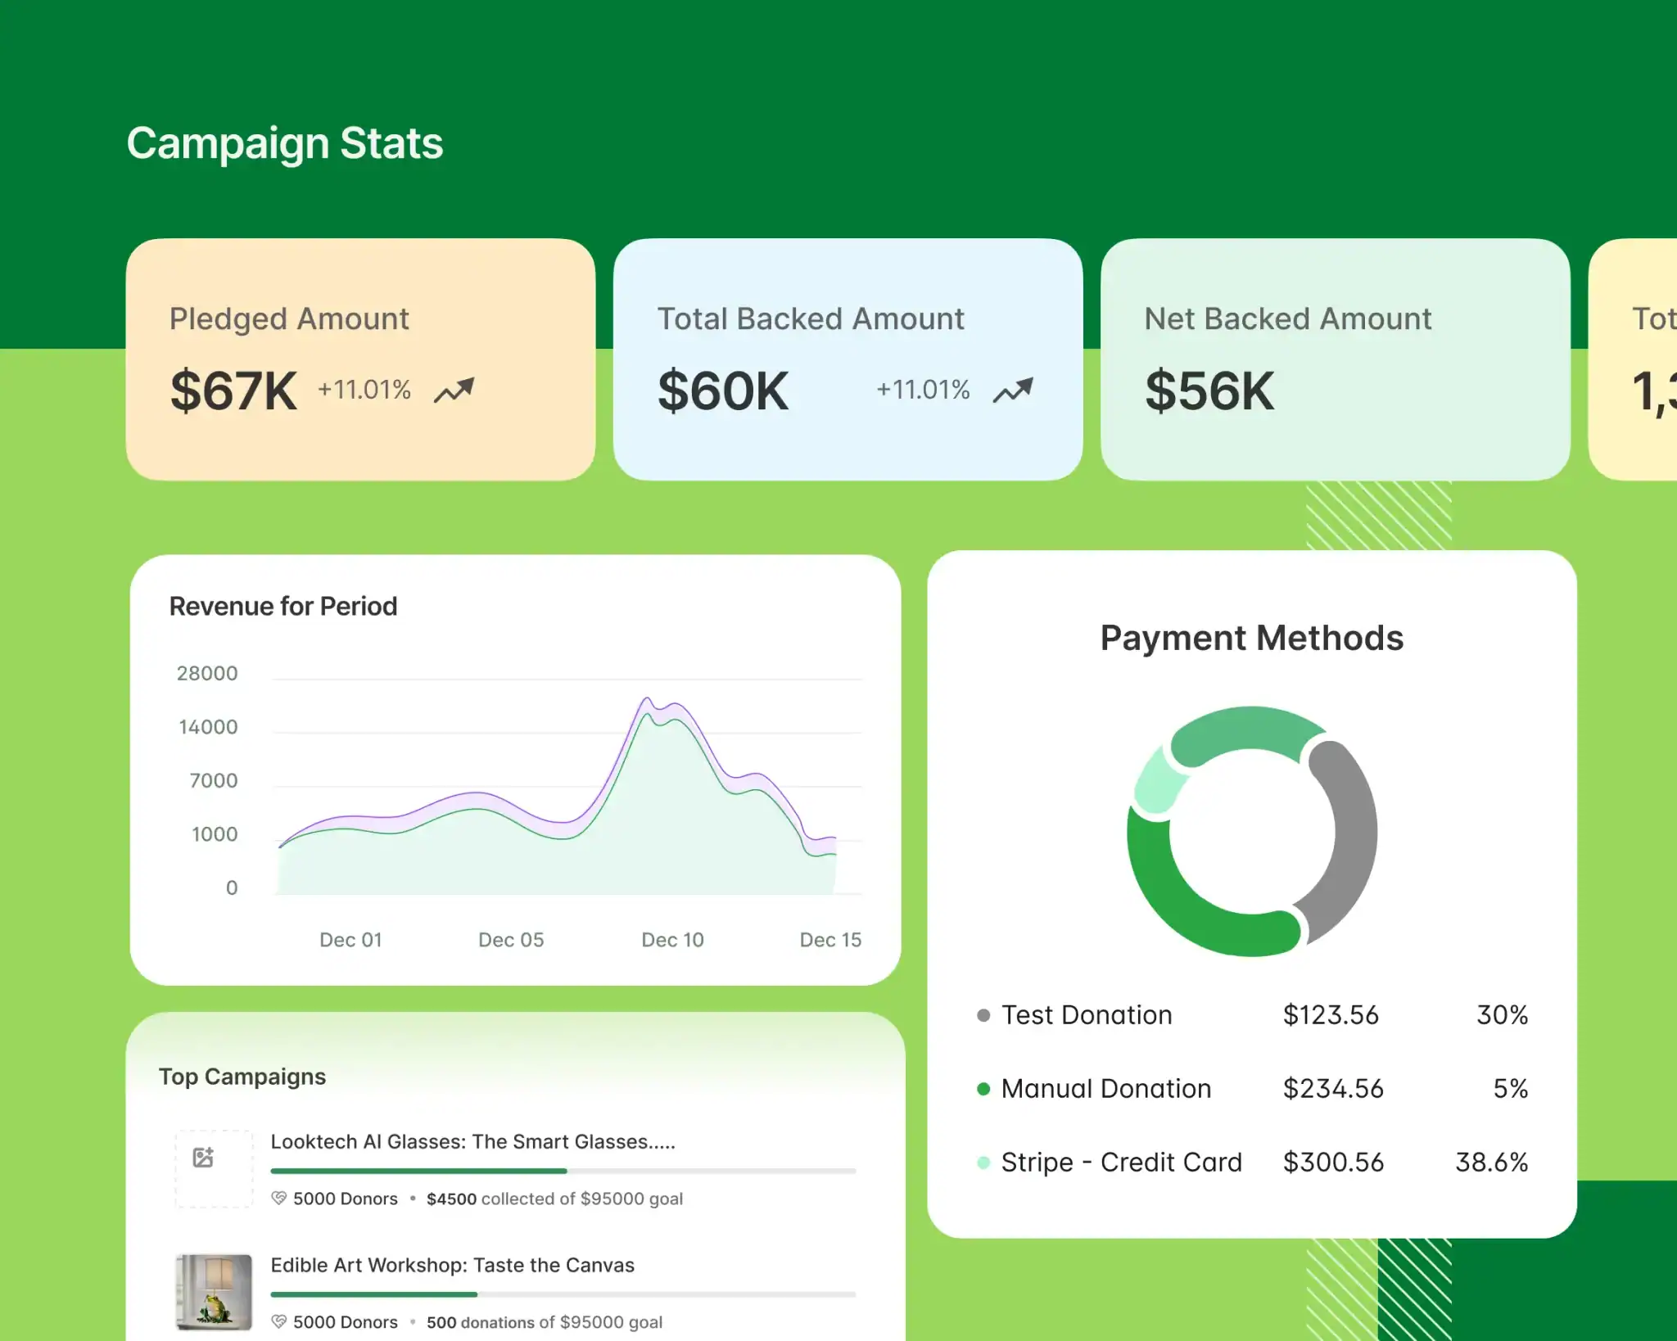Select the gray segment of the donut chart

pos(1354,831)
